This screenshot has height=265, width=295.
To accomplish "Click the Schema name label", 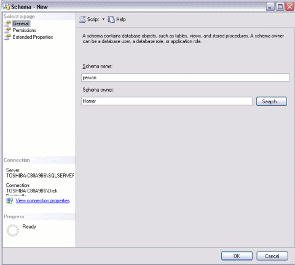I will pyautogui.click(x=98, y=66).
